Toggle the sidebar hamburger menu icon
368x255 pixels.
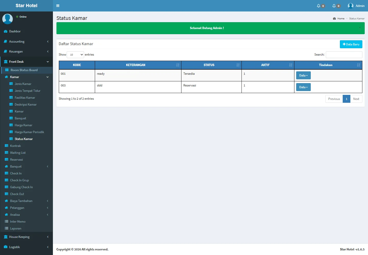58,6
